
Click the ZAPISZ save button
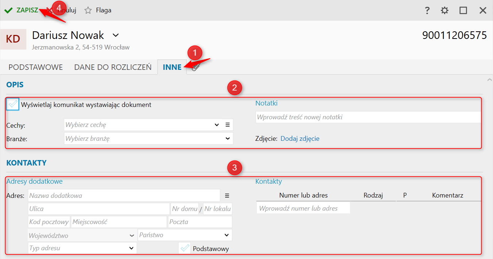(x=21, y=10)
